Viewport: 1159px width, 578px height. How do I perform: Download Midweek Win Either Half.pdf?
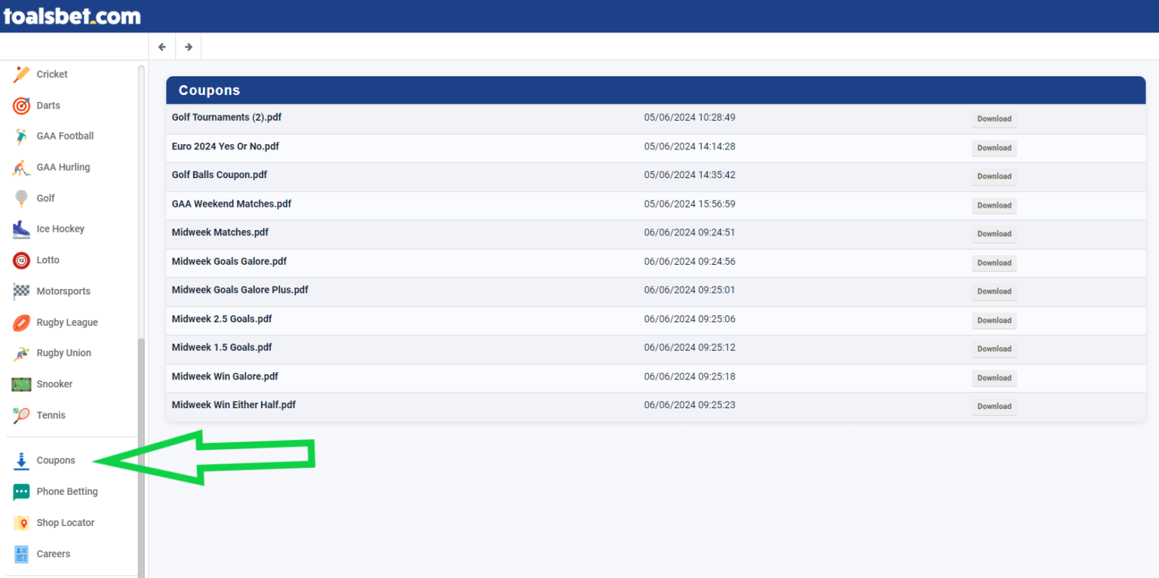point(994,407)
